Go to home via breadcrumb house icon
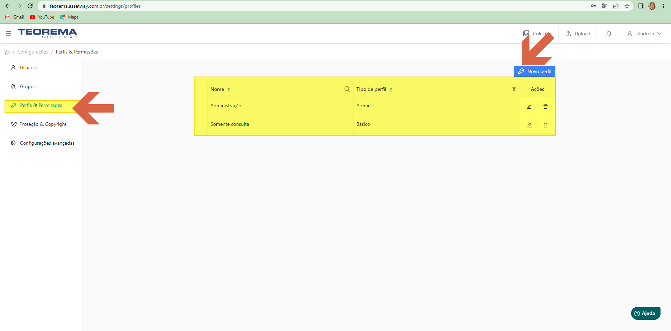This screenshot has width=671, height=331. pos(7,53)
